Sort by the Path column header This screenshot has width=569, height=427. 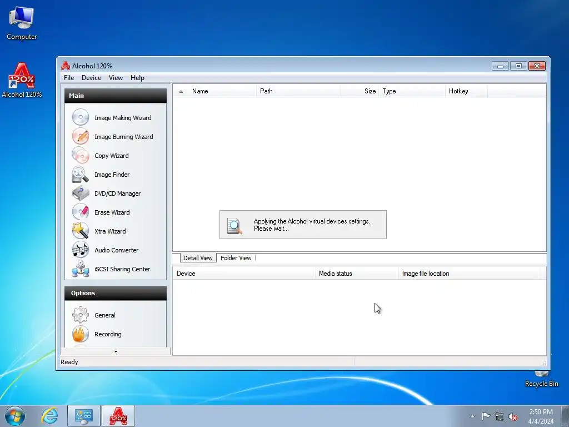coord(298,91)
